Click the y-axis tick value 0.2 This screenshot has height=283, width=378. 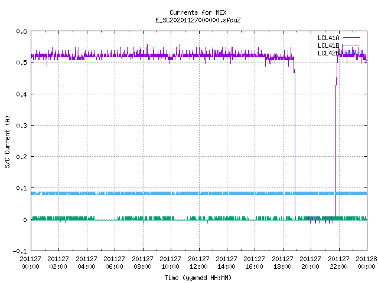[x=21, y=157]
